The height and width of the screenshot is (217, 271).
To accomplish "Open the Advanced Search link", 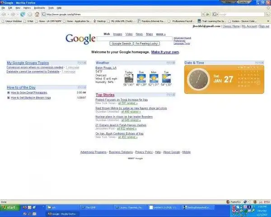I will click(x=182, y=38).
